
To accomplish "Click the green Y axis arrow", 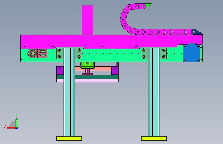I will (16, 122).
